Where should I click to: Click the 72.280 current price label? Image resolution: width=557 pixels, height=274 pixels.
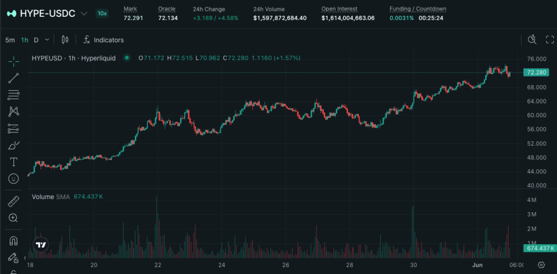click(537, 73)
